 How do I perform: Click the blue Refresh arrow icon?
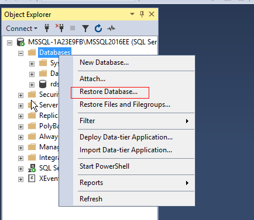pyautogui.click(x=98, y=29)
